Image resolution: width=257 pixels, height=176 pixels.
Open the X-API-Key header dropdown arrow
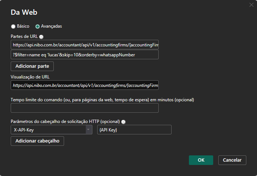(88, 130)
